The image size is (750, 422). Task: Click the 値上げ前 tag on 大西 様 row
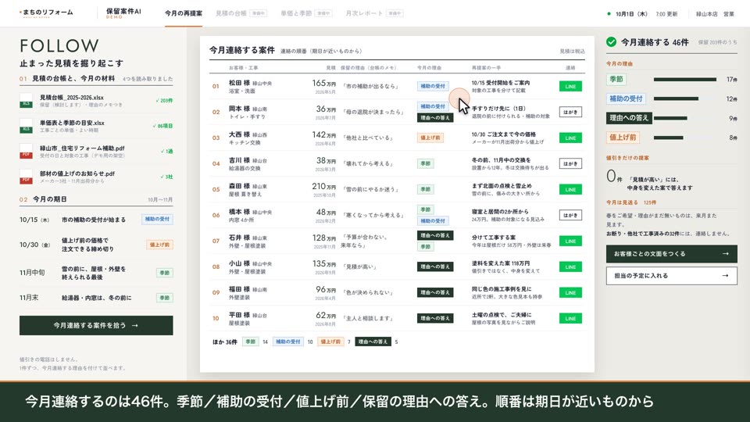click(430, 138)
